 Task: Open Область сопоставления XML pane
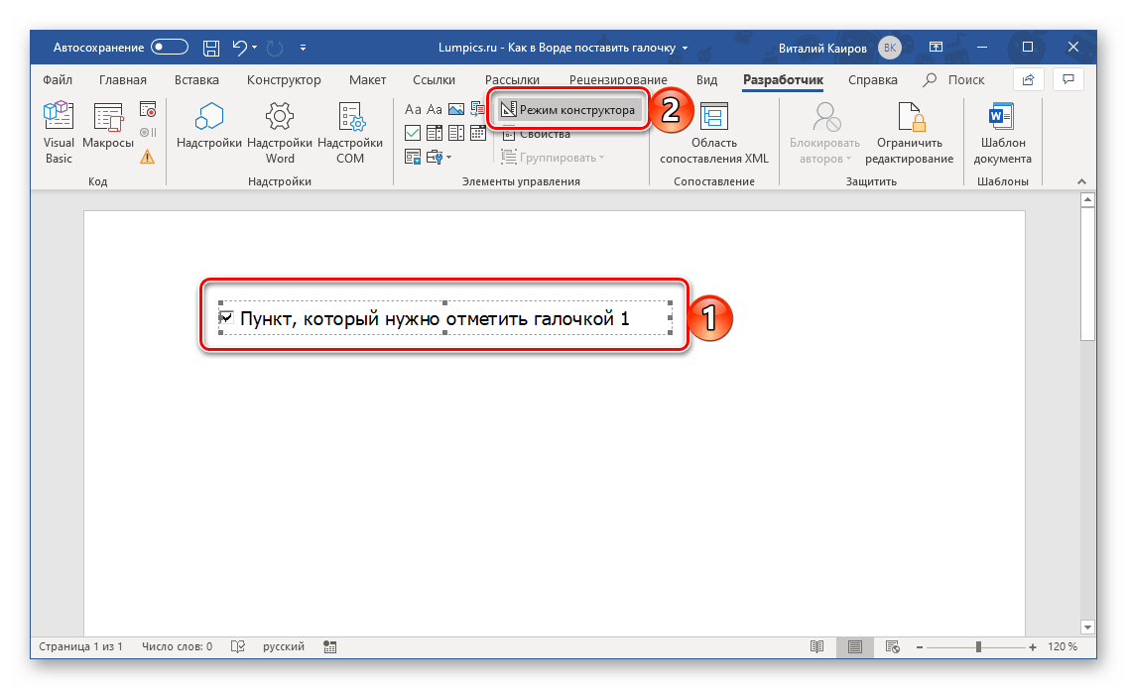click(713, 133)
